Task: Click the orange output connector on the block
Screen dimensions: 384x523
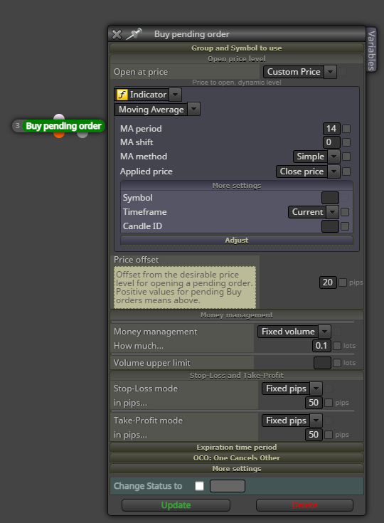Action: click(x=59, y=134)
